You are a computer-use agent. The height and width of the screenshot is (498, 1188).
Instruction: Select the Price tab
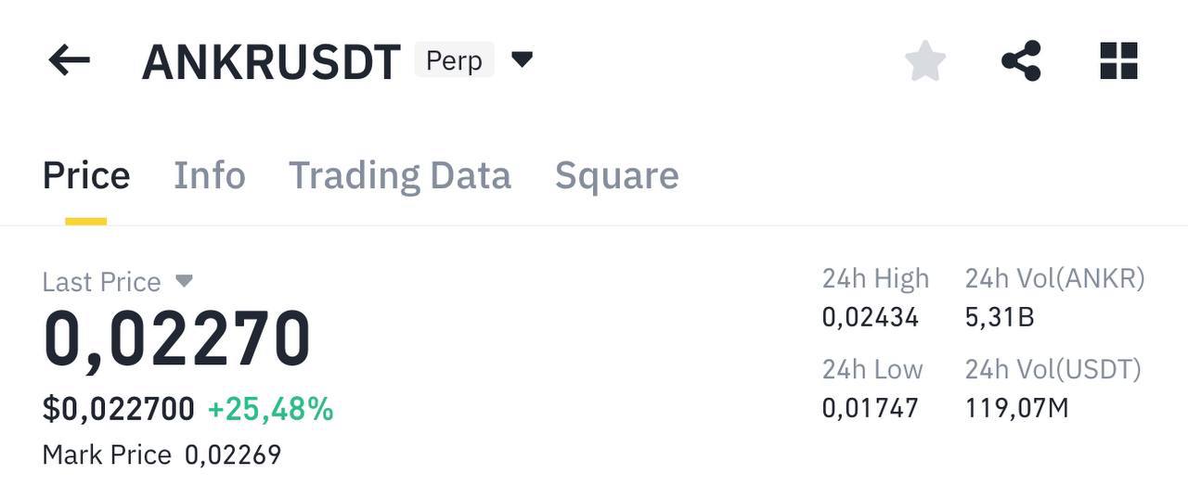pos(86,175)
